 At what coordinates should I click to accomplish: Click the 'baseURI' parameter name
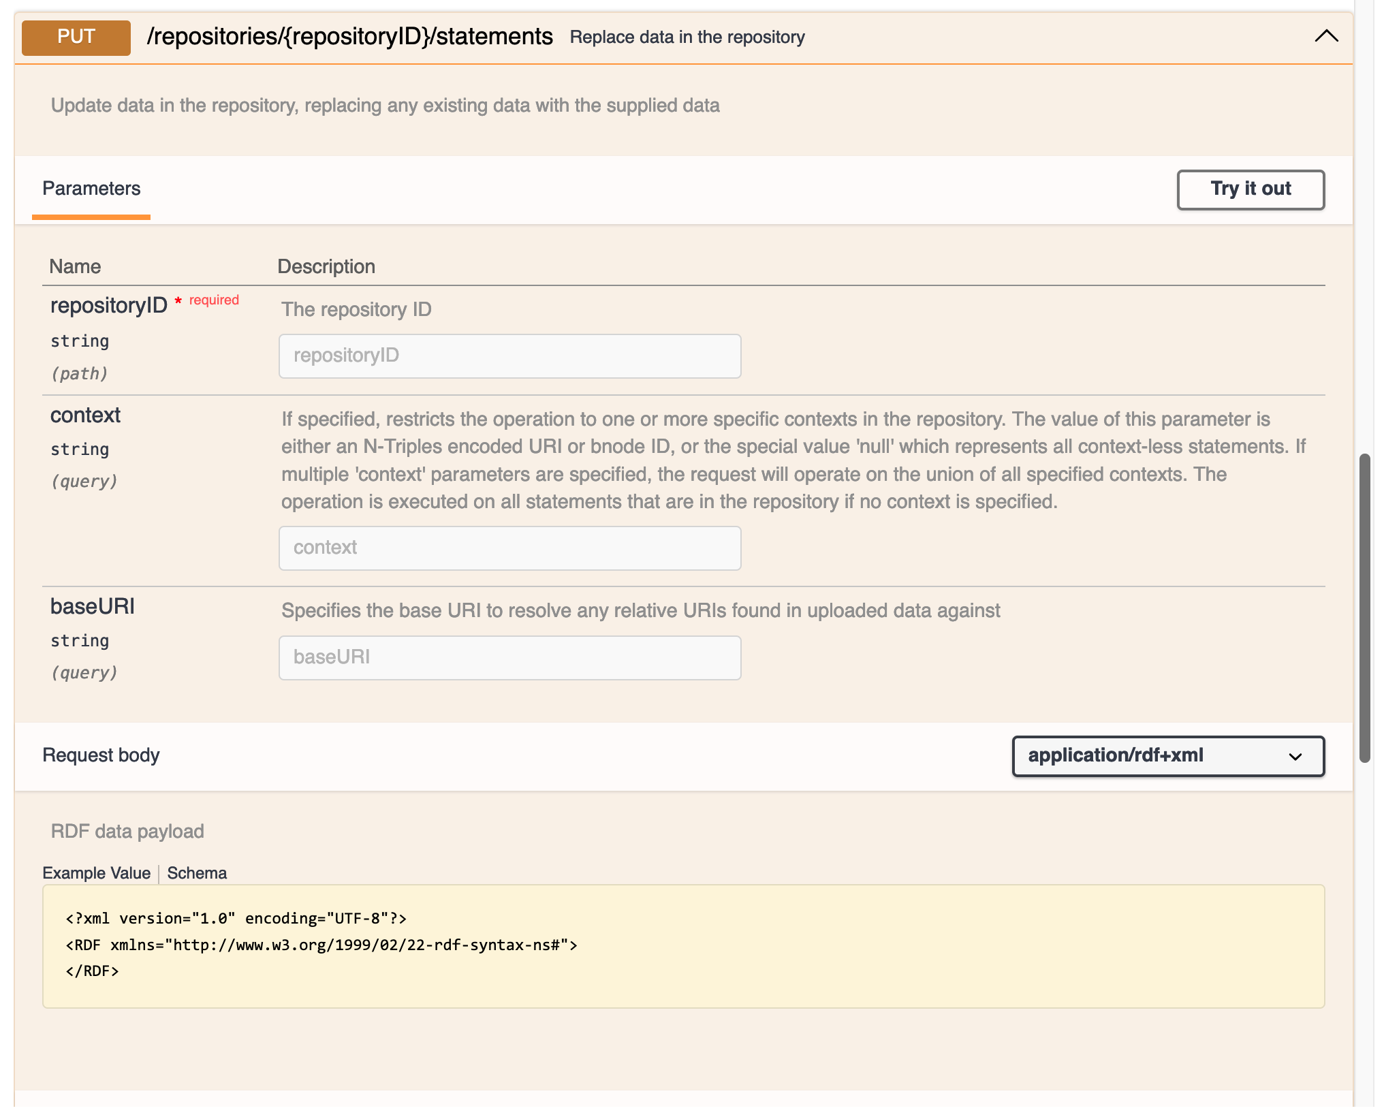[x=93, y=606]
